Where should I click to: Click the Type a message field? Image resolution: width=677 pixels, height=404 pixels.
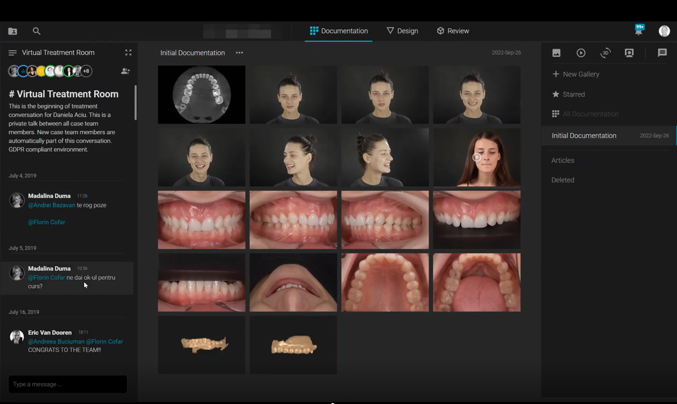tap(68, 384)
